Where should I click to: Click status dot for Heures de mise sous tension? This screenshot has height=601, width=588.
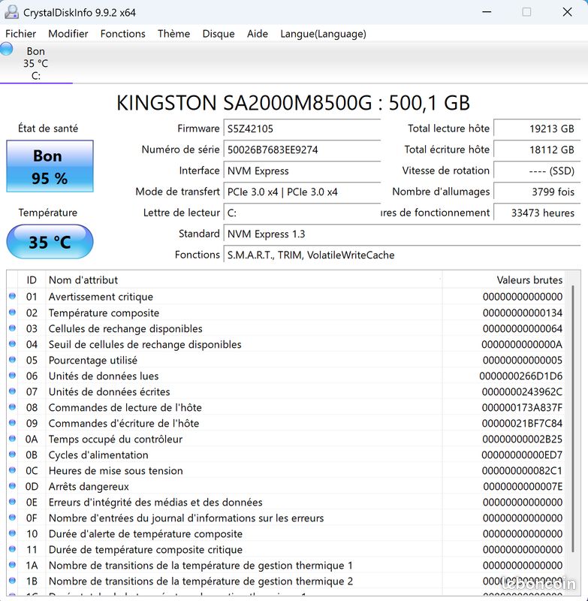[x=12, y=470]
